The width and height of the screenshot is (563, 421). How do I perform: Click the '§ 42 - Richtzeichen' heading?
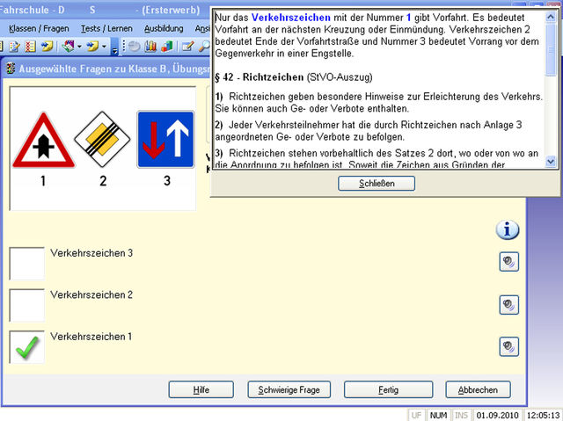pyautogui.click(x=260, y=77)
